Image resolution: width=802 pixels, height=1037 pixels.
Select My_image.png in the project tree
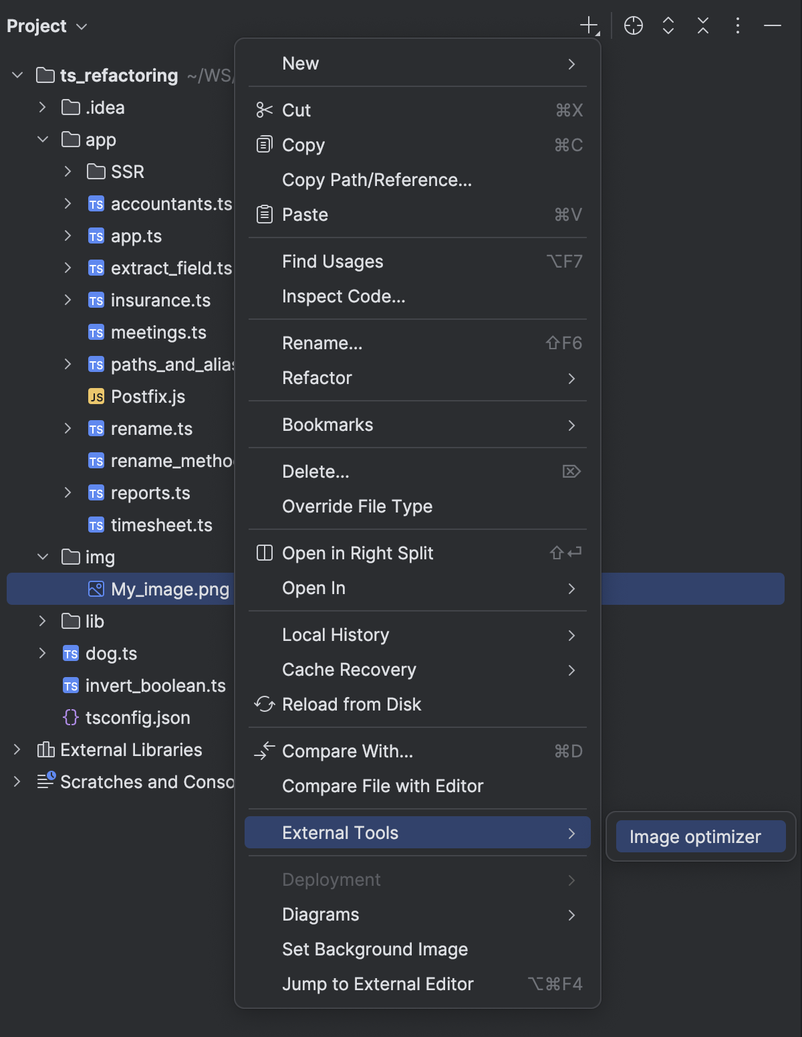(169, 589)
